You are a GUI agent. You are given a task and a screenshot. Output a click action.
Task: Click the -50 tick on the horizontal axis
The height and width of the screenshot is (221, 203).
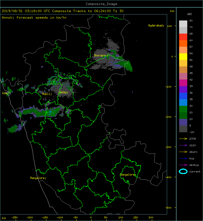(75, 218)
